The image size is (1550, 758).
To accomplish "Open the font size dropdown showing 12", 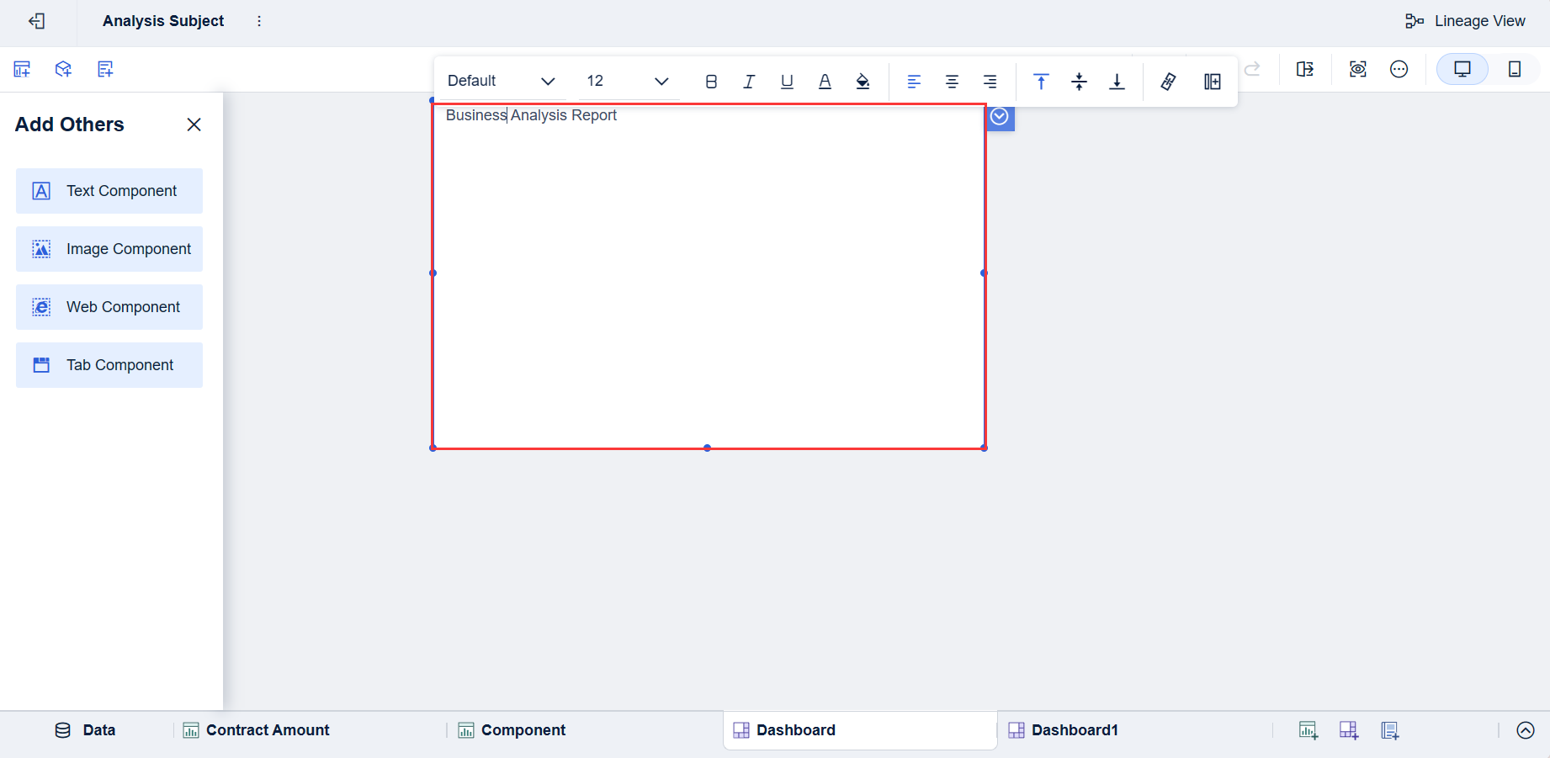I will [x=626, y=81].
